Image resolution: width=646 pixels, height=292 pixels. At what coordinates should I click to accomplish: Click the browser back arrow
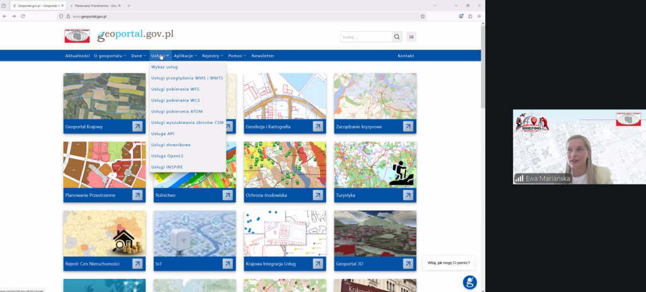4,16
